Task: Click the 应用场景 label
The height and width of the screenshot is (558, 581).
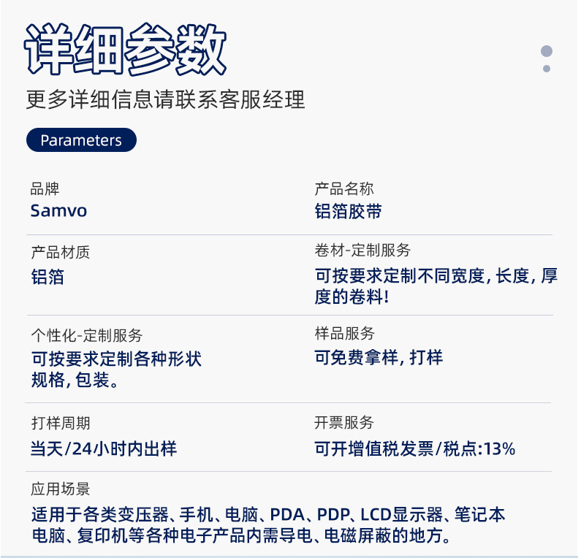Action: pyautogui.click(x=61, y=489)
